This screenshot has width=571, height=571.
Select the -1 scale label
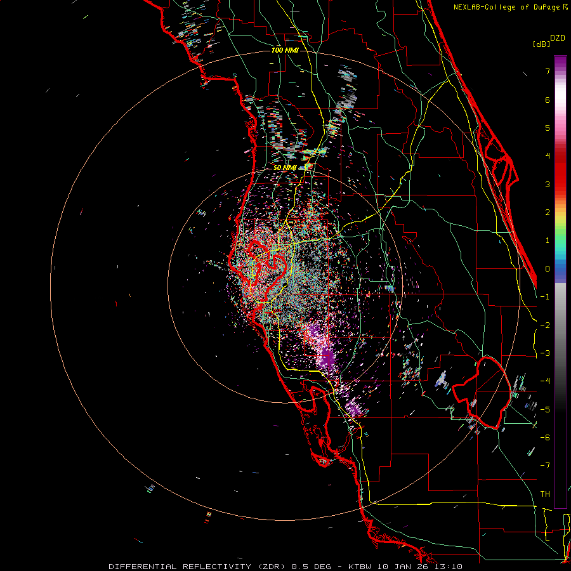(545, 297)
